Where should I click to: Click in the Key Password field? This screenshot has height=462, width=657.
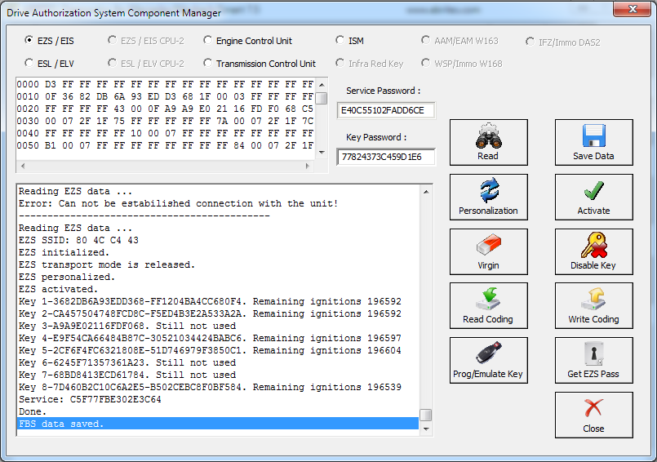coord(386,157)
